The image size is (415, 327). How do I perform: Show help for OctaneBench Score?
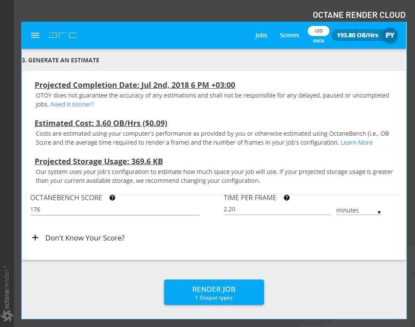click(x=112, y=198)
